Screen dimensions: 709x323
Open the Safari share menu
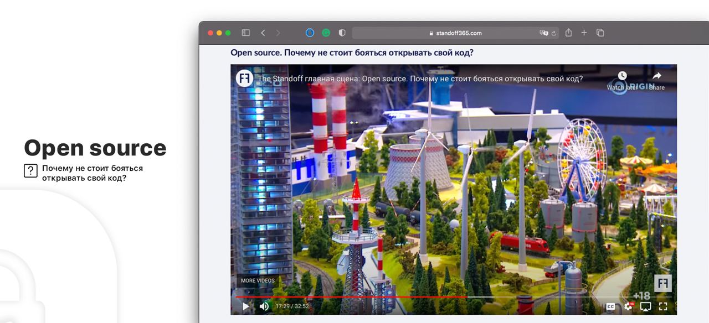pyautogui.click(x=568, y=33)
